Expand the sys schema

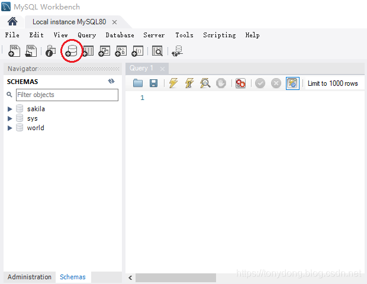coord(9,118)
